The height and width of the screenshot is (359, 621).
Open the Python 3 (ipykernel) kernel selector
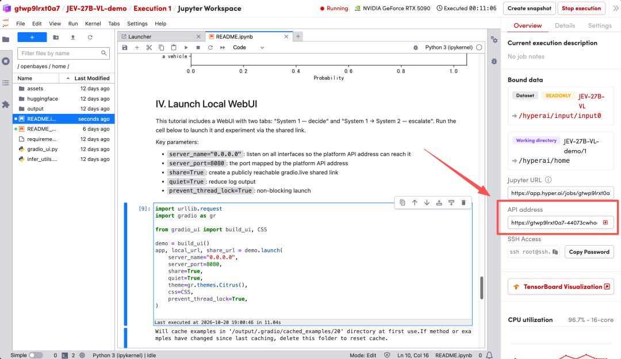coord(448,48)
